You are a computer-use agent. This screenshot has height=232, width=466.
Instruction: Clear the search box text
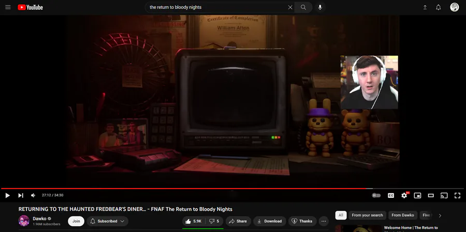click(x=290, y=7)
